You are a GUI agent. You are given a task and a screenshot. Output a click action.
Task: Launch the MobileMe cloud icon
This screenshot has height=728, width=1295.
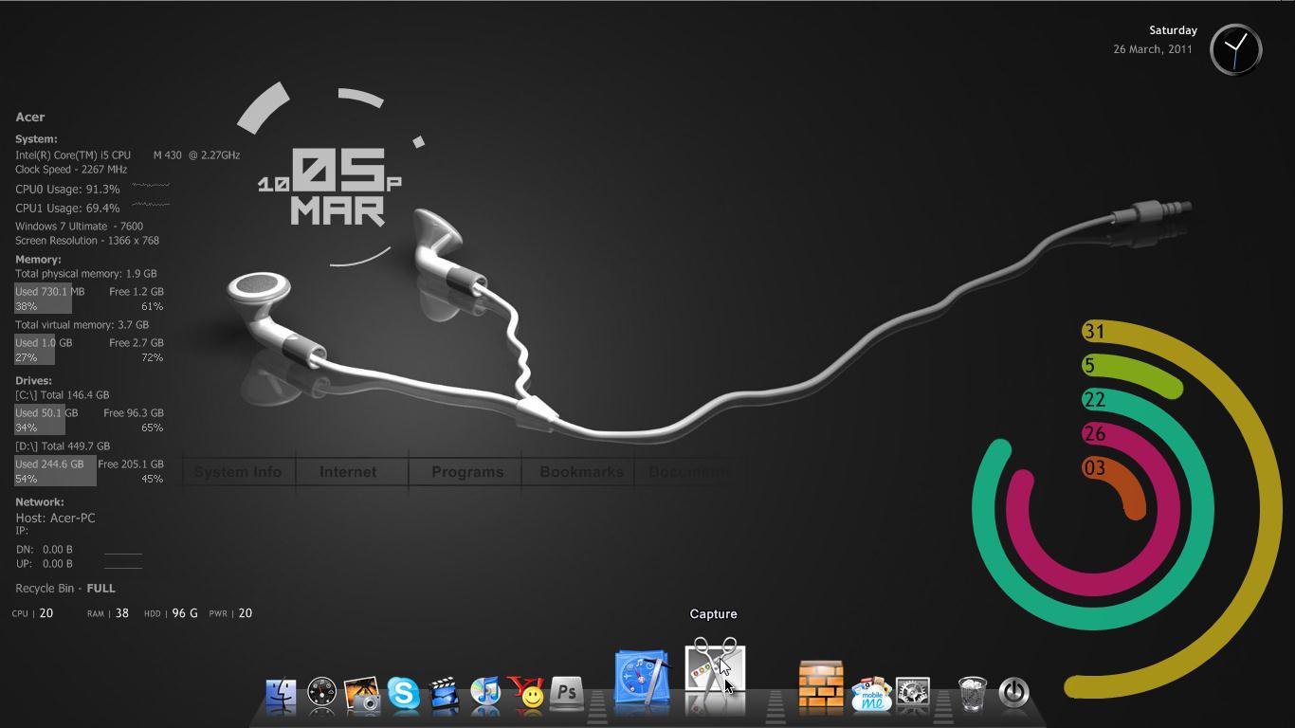(x=871, y=695)
